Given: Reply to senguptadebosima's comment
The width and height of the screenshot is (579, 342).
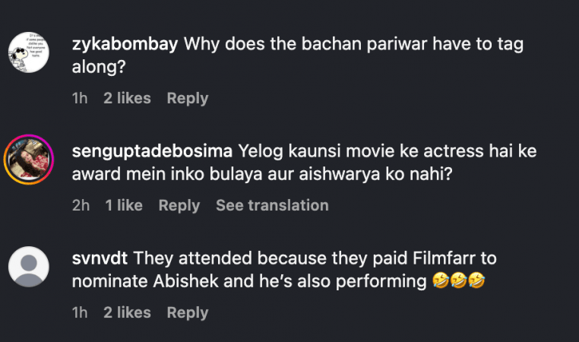Looking at the screenshot, I should click(179, 205).
